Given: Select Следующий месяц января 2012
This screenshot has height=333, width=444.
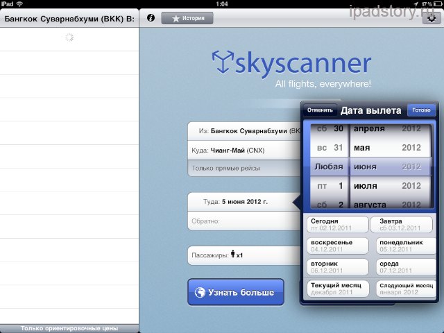Looking at the screenshot, I should [406, 289].
